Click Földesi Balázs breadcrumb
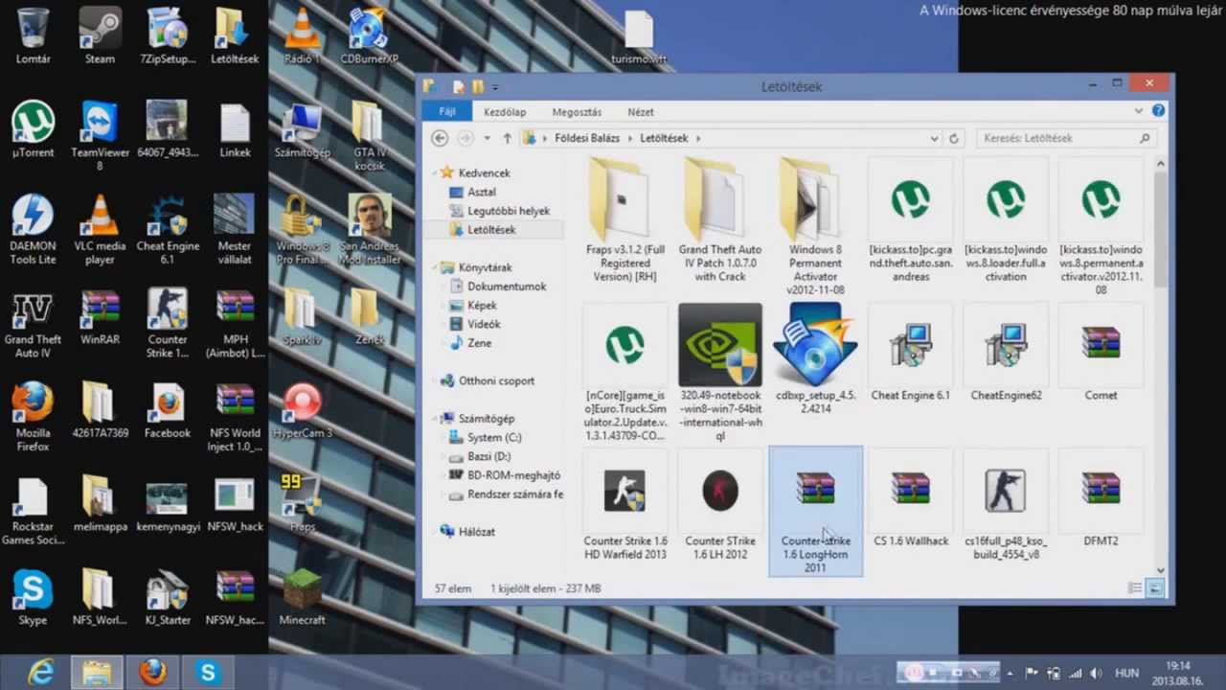This screenshot has height=690, width=1226. (x=587, y=138)
